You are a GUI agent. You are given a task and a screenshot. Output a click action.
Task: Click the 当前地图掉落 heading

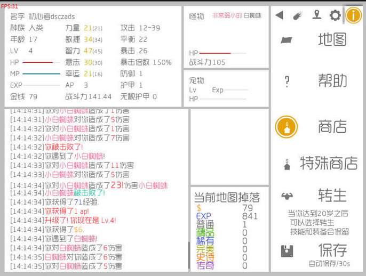point(227,198)
